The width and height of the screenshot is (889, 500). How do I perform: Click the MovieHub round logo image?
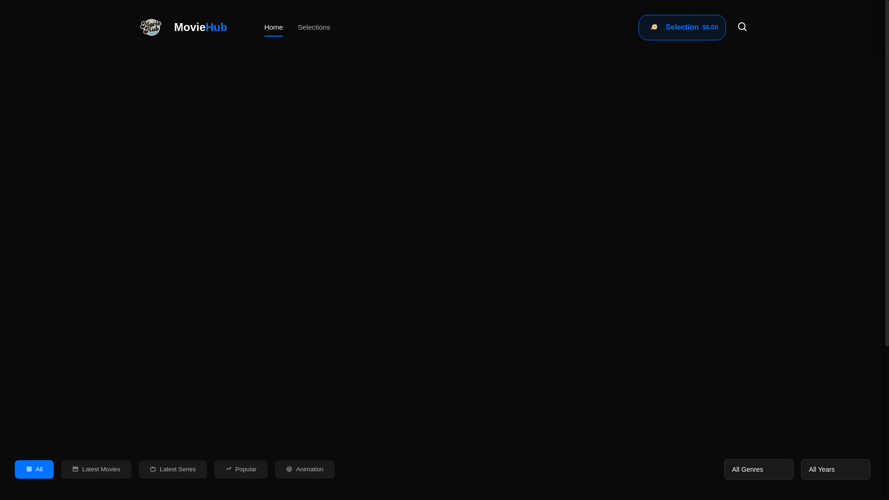tap(150, 27)
